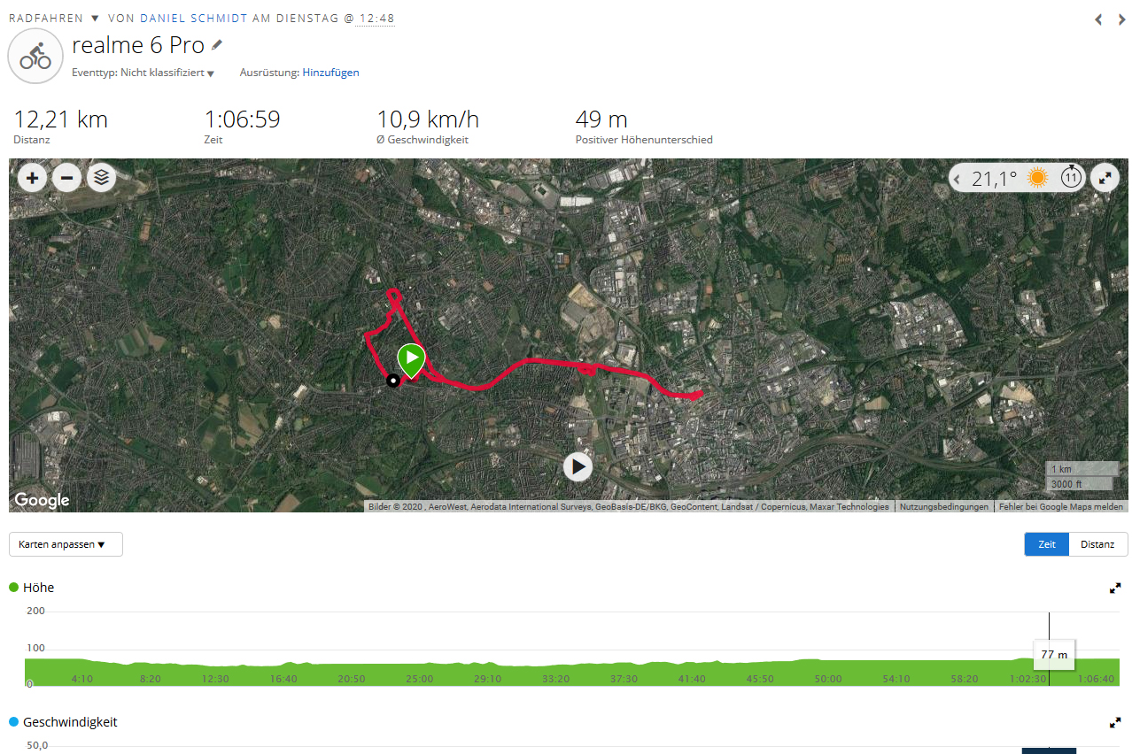
Task: Go to the next activity arrow
Action: click(1121, 19)
